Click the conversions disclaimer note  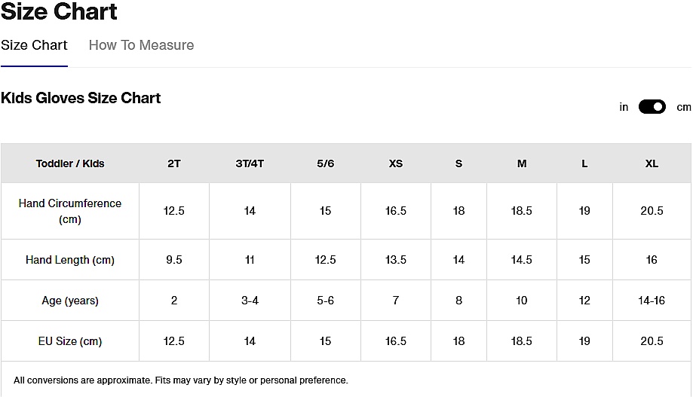click(x=181, y=380)
